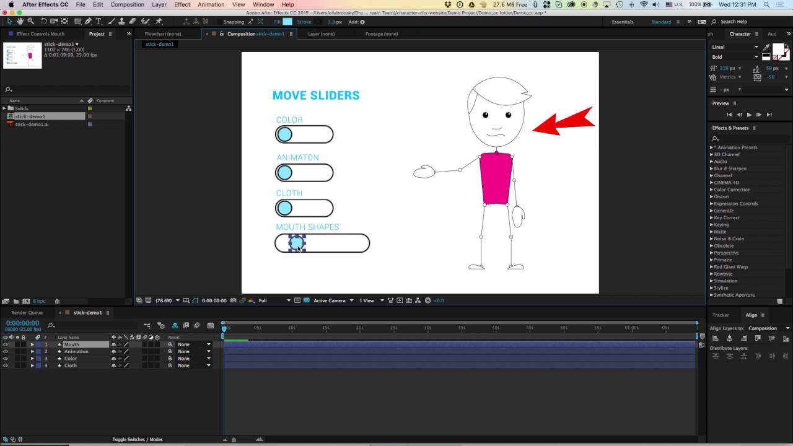Hide the Animation layer eye icon

tap(5, 351)
